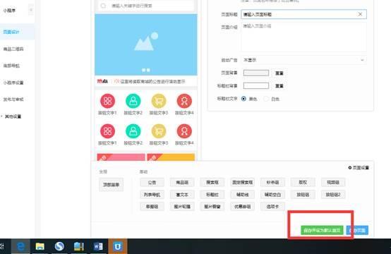Focus the 页面标题 input field
Viewport: 391px width, 254px height.
click(x=303, y=14)
